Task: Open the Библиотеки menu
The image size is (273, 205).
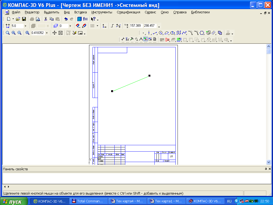Action: [200, 12]
